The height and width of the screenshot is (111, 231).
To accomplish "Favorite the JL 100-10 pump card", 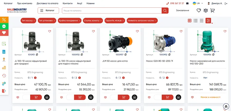I will coord(50,31).
